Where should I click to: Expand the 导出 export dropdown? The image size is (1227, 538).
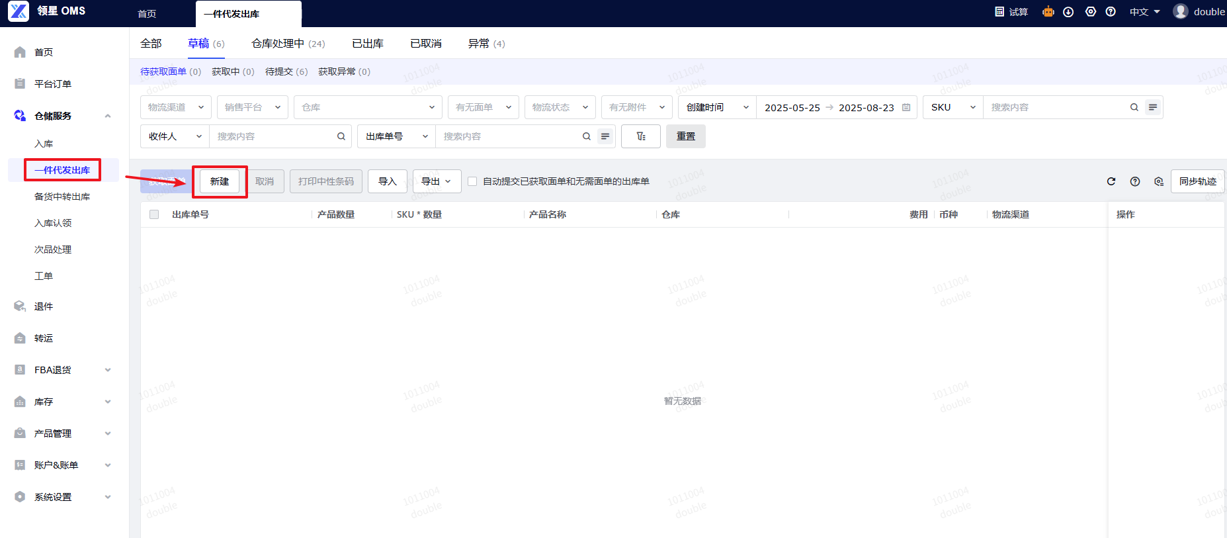pyautogui.click(x=437, y=181)
